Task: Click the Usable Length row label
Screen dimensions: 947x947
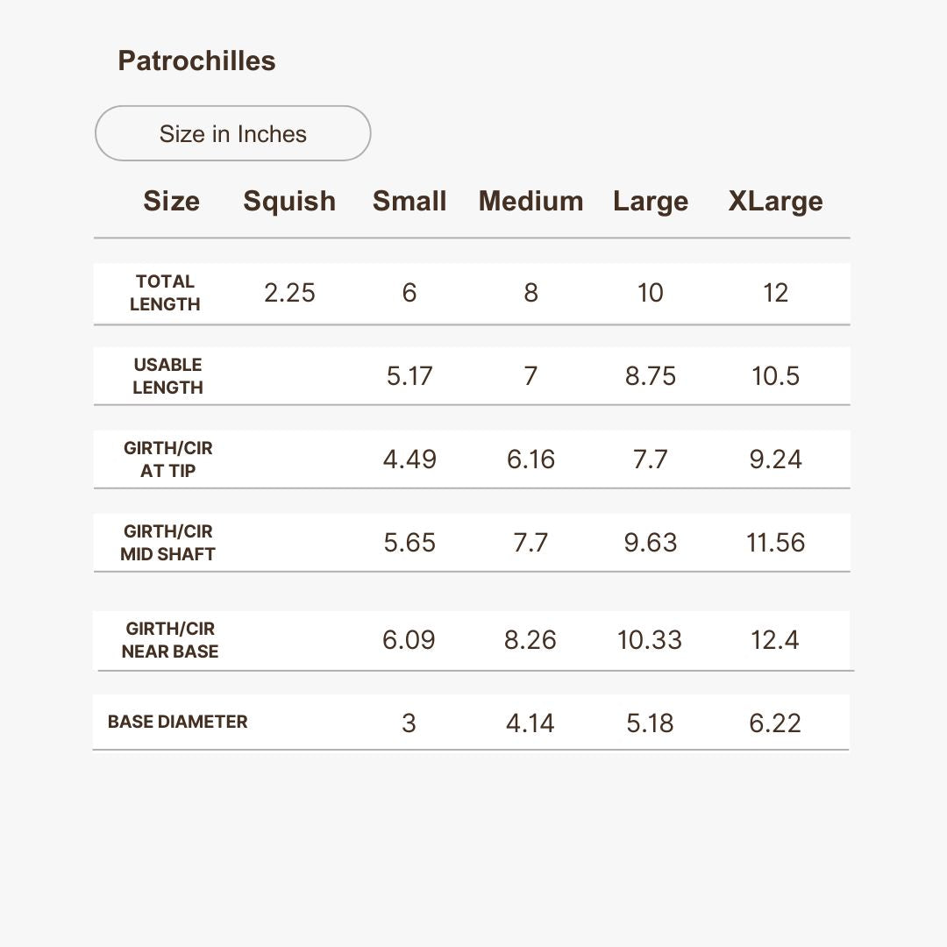Action: (167, 375)
